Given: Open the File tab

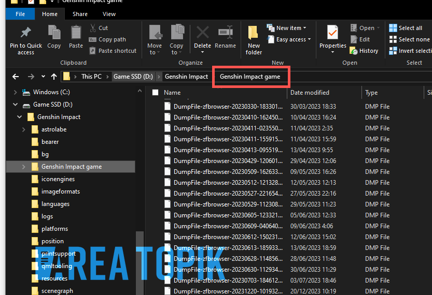Looking at the screenshot, I should [x=20, y=14].
